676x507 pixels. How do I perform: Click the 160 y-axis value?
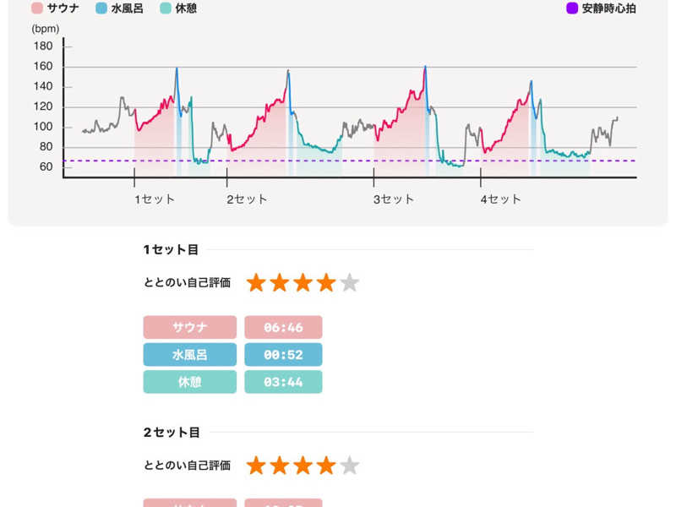[x=43, y=67]
